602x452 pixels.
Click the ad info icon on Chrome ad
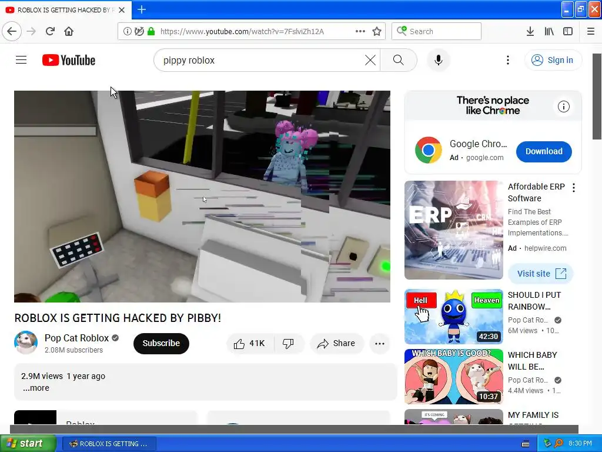coord(564,107)
